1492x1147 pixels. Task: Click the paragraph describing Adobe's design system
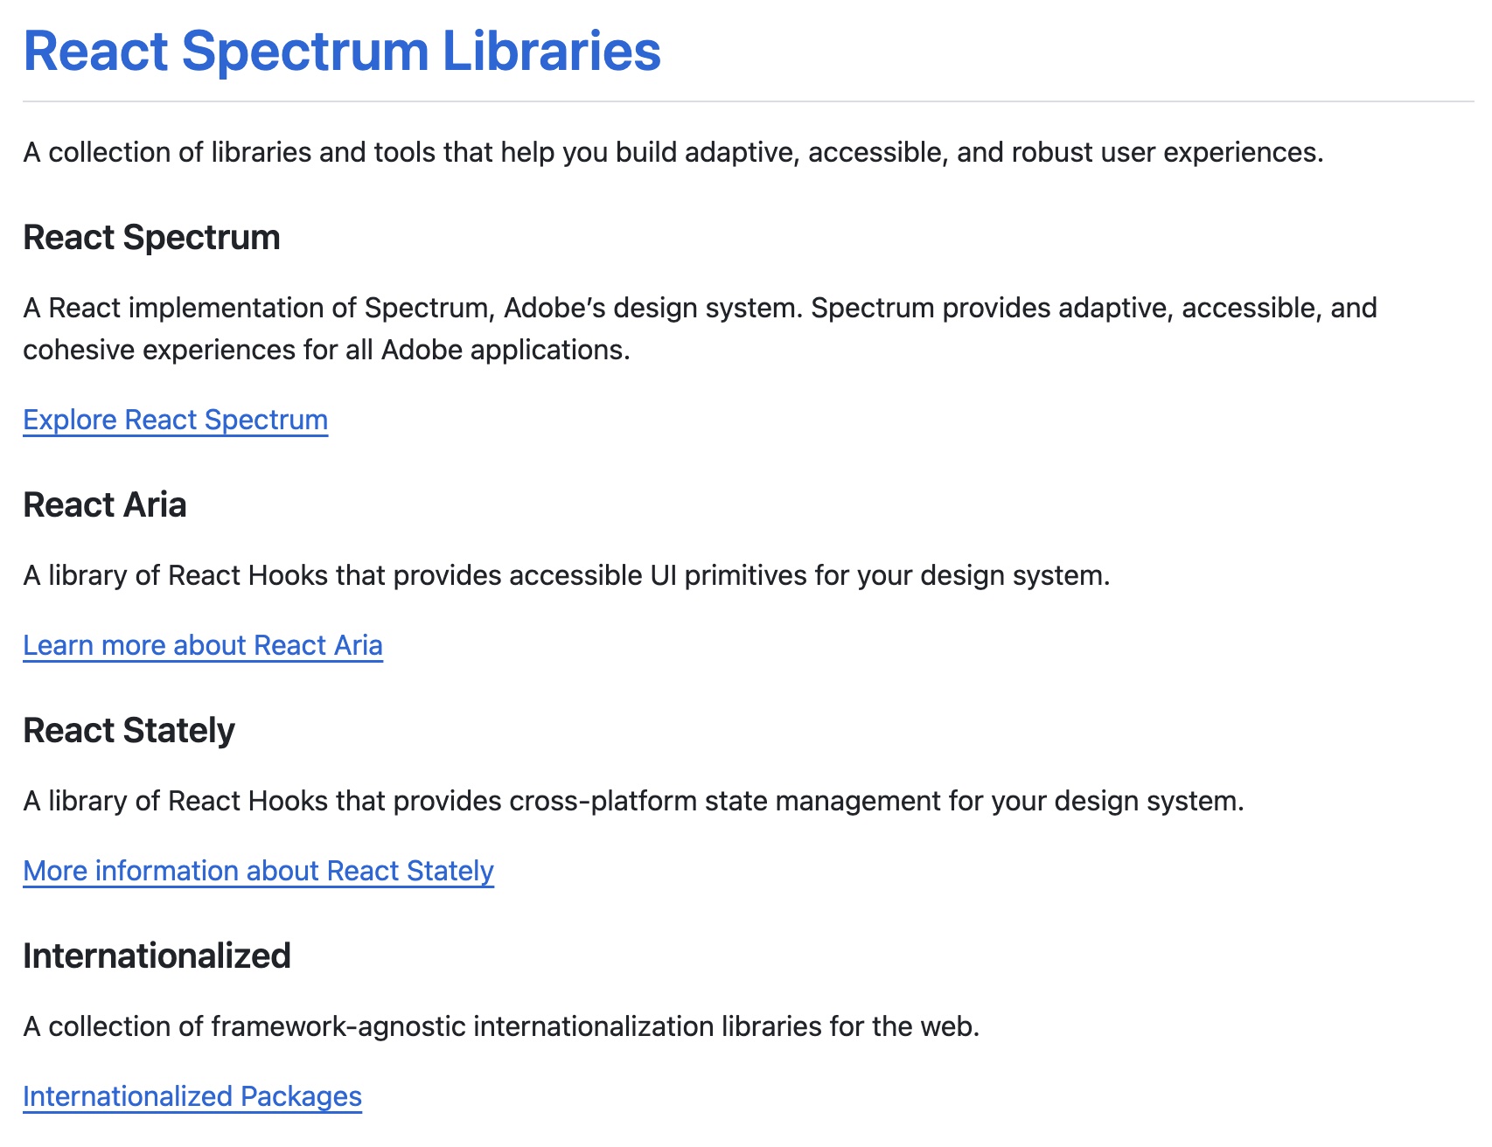(x=701, y=329)
